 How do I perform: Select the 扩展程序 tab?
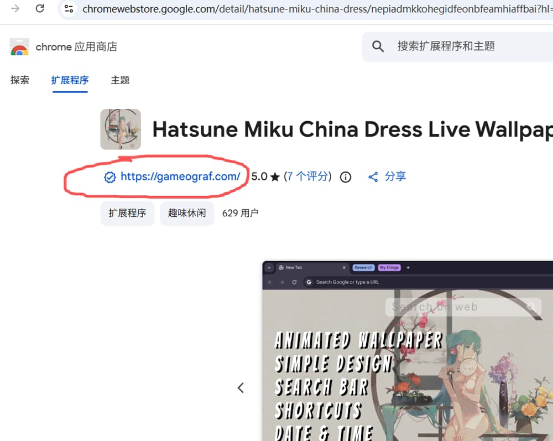coord(70,80)
